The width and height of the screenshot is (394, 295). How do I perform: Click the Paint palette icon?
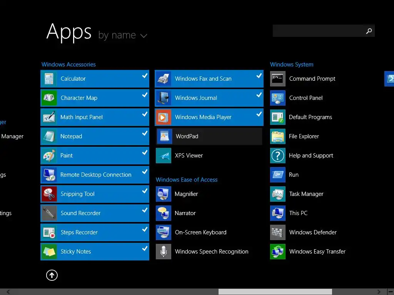pos(49,156)
